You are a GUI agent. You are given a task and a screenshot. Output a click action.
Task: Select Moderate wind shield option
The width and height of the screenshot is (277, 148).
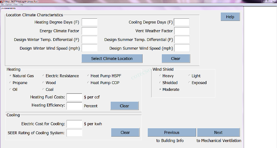pyautogui.click(x=160, y=89)
